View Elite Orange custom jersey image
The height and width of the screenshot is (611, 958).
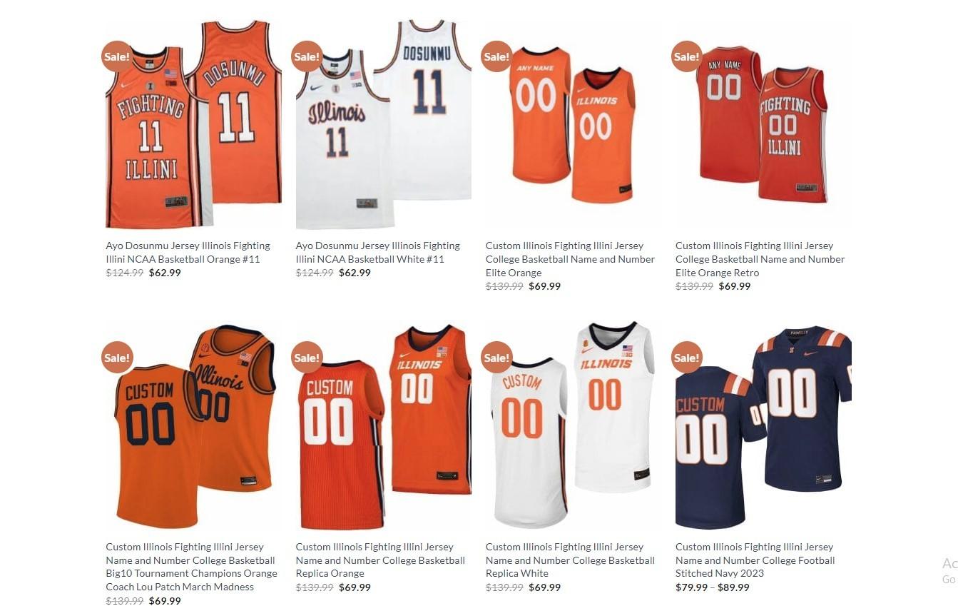pos(574,124)
